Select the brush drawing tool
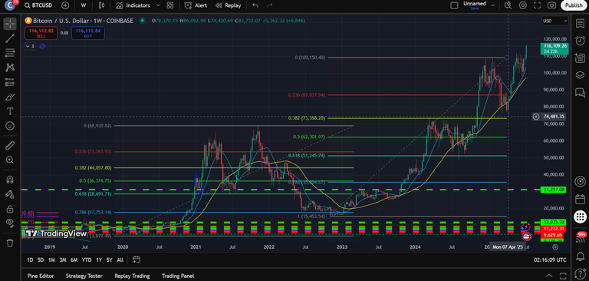Viewport: 589px width, 281px height. point(10,97)
